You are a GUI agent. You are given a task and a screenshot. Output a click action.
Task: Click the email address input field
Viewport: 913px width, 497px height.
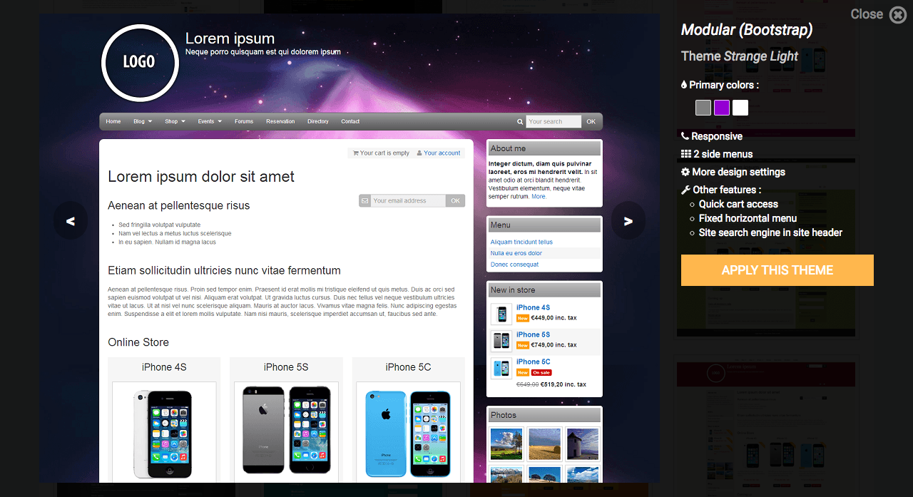click(x=408, y=201)
